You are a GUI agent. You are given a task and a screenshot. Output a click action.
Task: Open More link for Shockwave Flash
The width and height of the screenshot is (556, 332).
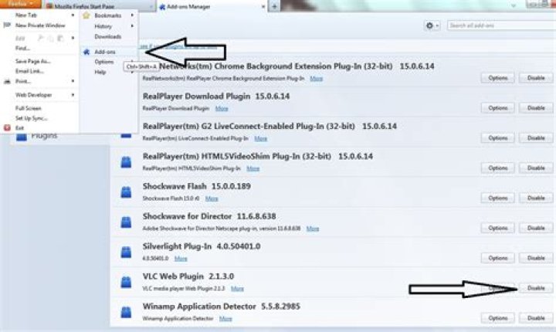pos(212,198)
